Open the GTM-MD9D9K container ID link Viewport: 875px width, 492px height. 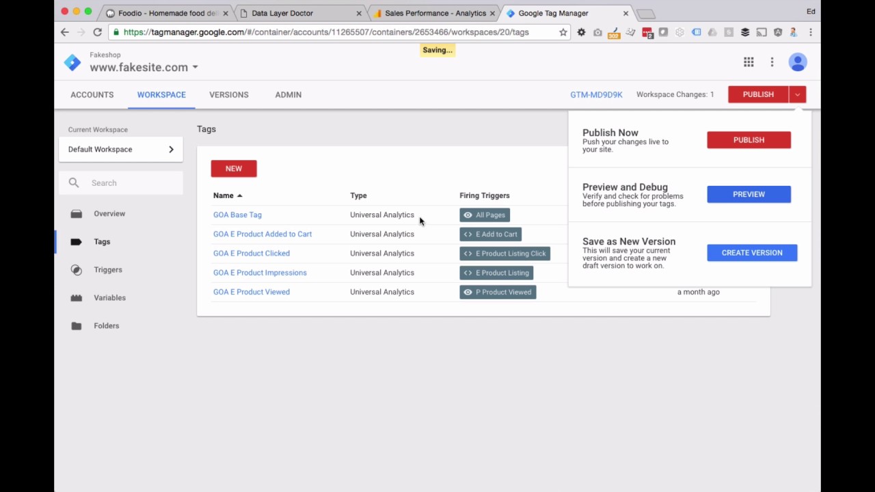pos(596,95)
